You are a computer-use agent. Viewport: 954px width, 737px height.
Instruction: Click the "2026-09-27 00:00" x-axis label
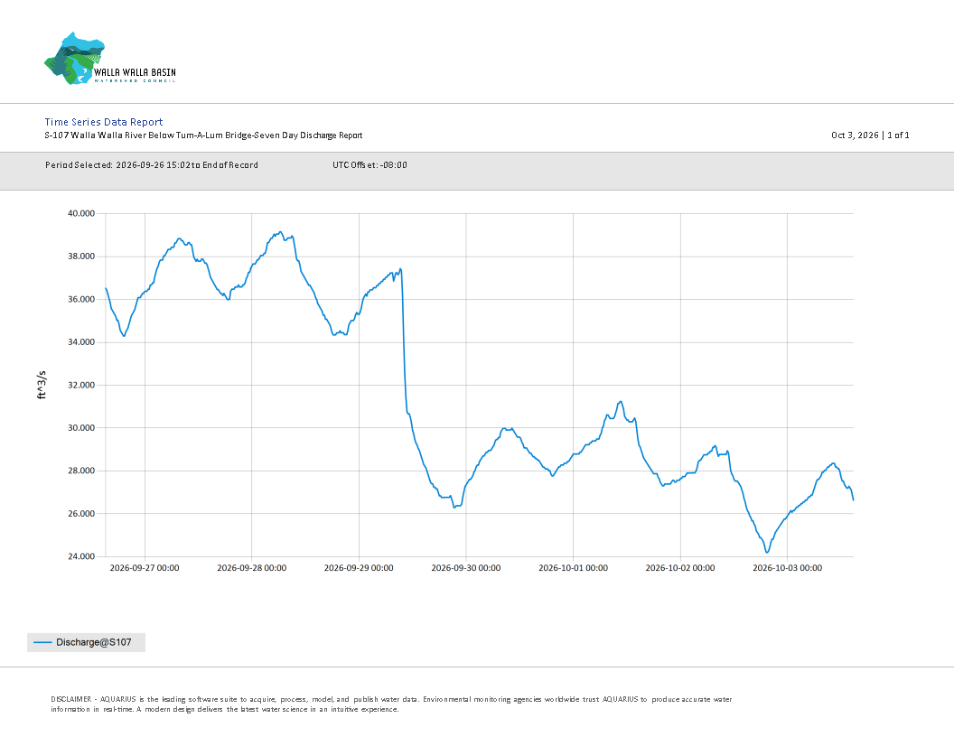tap(145, 568)
